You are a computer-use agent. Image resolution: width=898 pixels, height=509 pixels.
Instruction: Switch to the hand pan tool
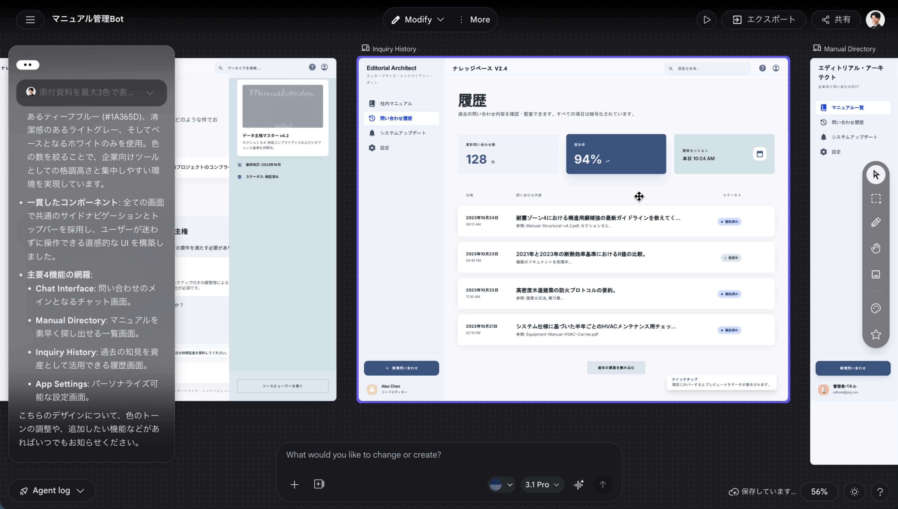876,248
